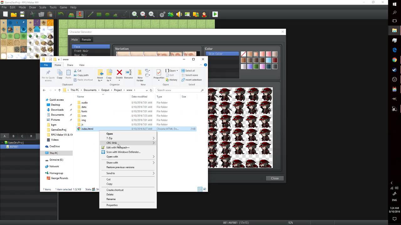Pick the green skin color swatch

(256, 67)
